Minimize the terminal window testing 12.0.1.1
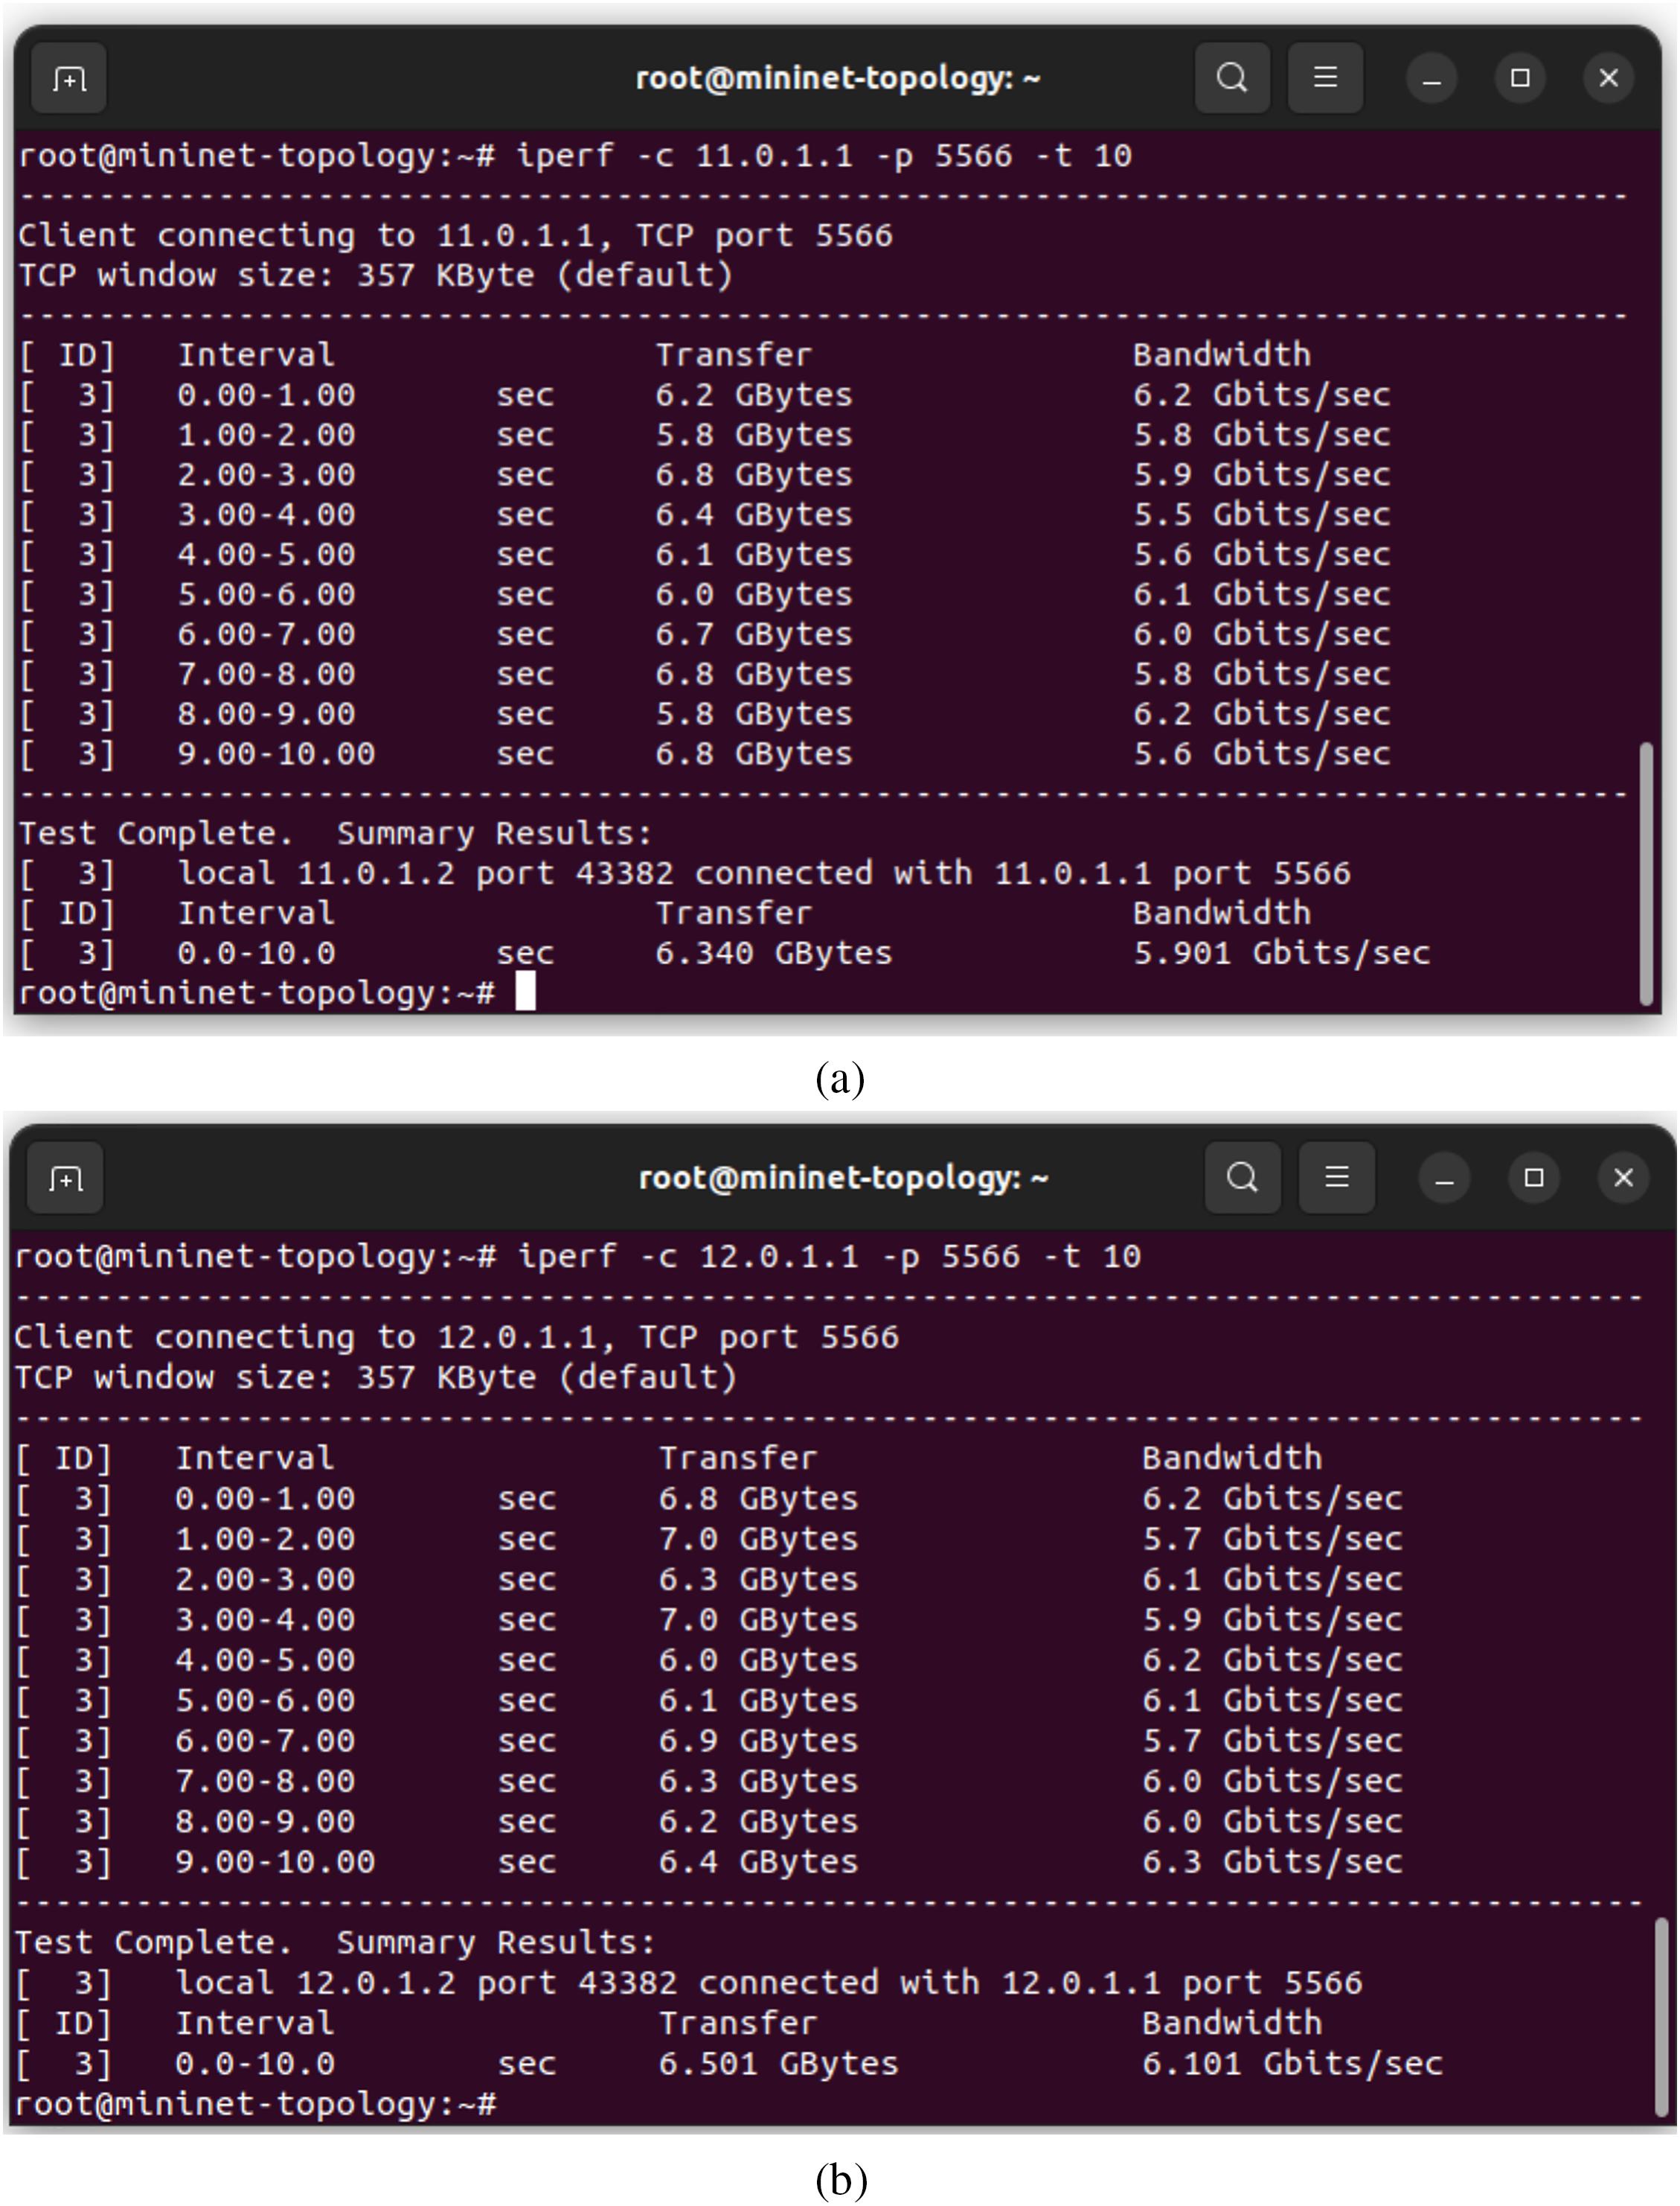 pos(1444,1178)
